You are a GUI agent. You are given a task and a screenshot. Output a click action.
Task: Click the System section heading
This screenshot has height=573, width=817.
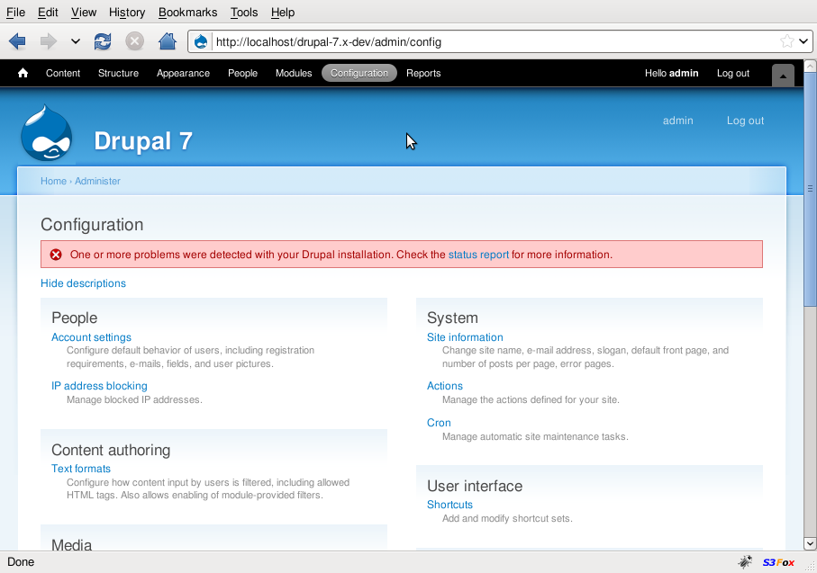point(452,318)
